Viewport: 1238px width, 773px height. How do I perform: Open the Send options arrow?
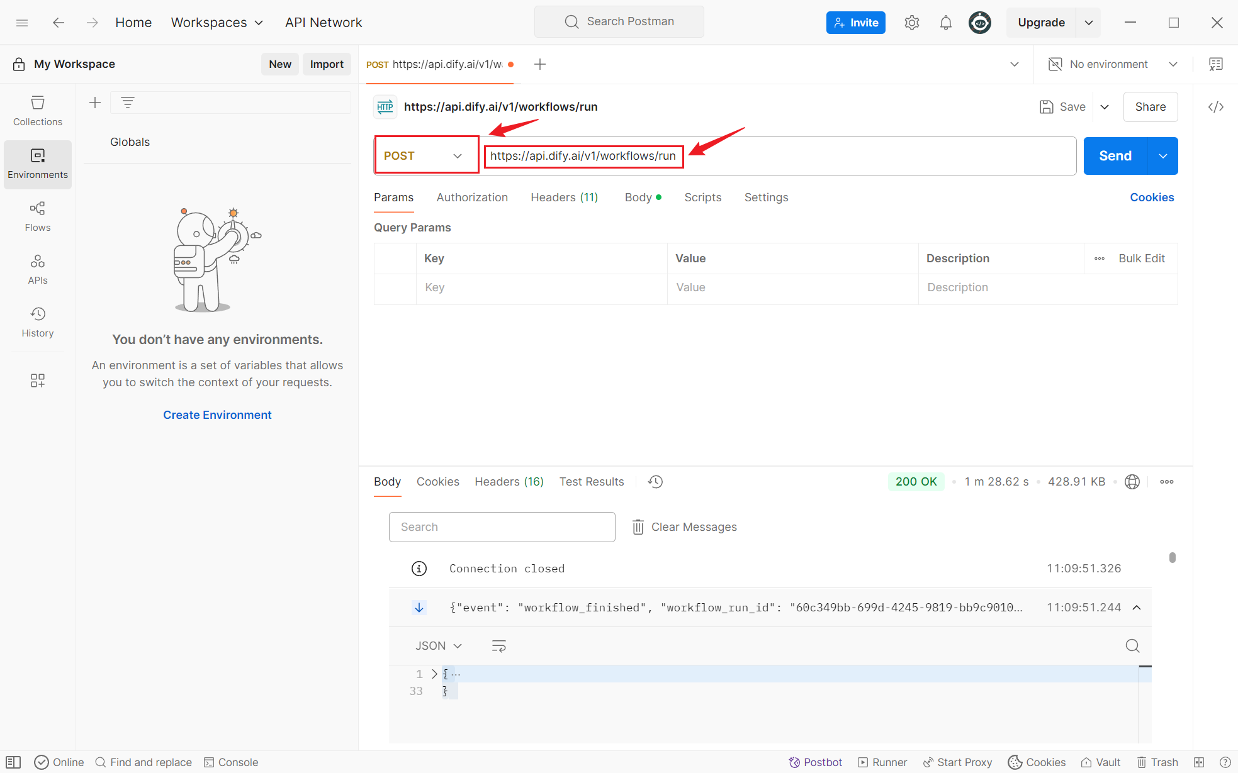point(1163,156)
